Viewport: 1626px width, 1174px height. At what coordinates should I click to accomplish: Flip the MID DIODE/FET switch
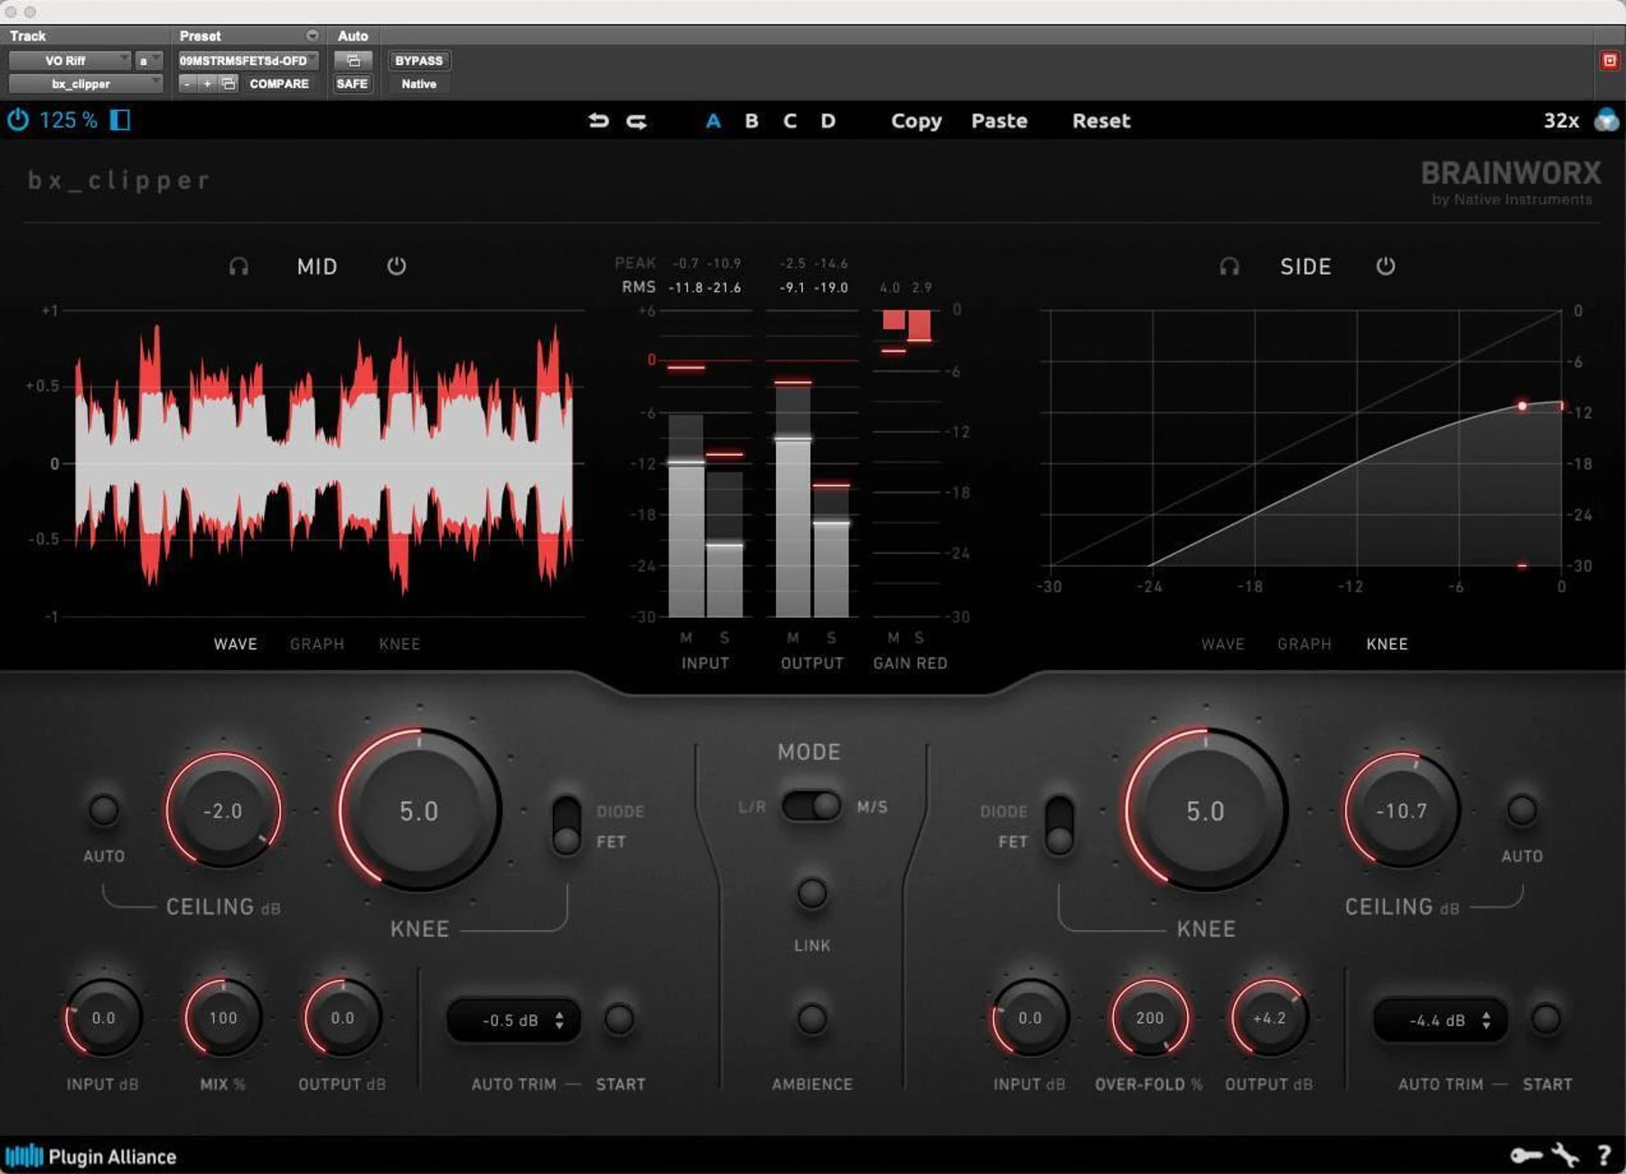566,825
